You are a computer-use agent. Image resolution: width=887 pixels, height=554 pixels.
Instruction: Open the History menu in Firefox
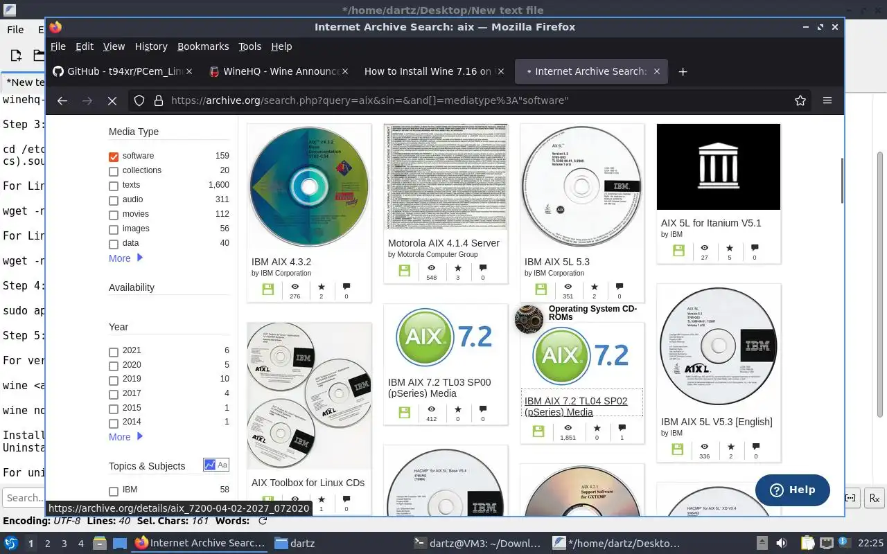tap(151, 46)
